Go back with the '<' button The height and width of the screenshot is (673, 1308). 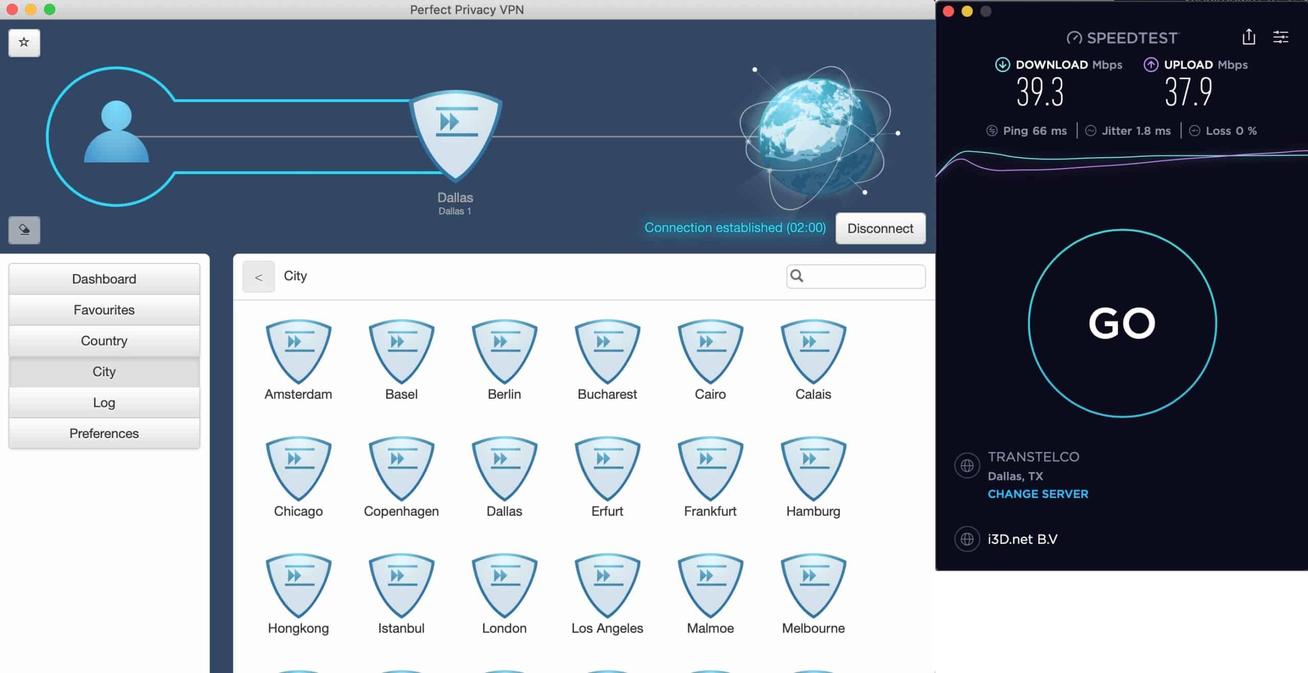pos(259,277)
